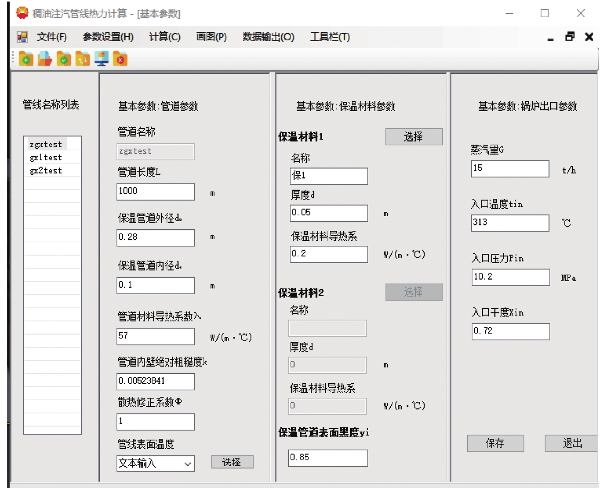Click the 保温管道内径 field with 0.1
The width and height of the screenshot is (606, 490).
pos(155,285)
